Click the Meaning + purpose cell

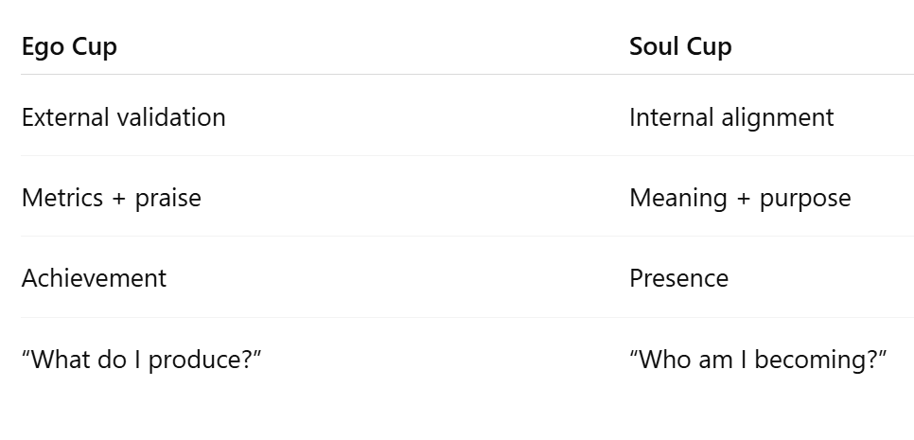740,198
